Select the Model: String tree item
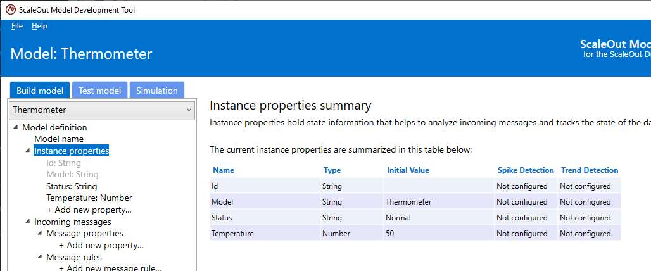651x271 pixels. pos(73,174)
